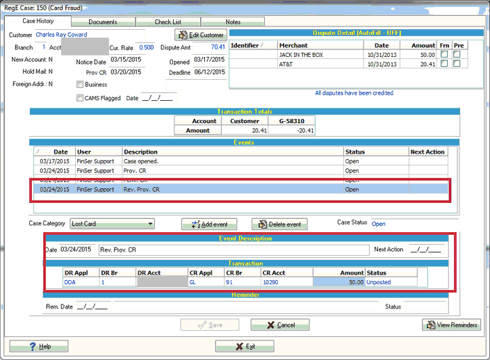Image resolution: width=490 pixels, height=360 pixels.
Task: Click the Rem. Date field
Action: click(x=93, y=306)
